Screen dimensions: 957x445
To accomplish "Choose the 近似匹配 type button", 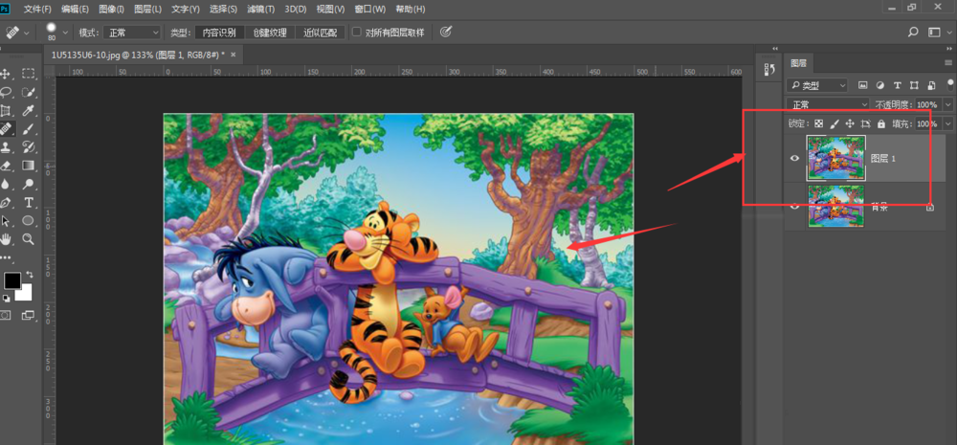I will tap(321, 33).
